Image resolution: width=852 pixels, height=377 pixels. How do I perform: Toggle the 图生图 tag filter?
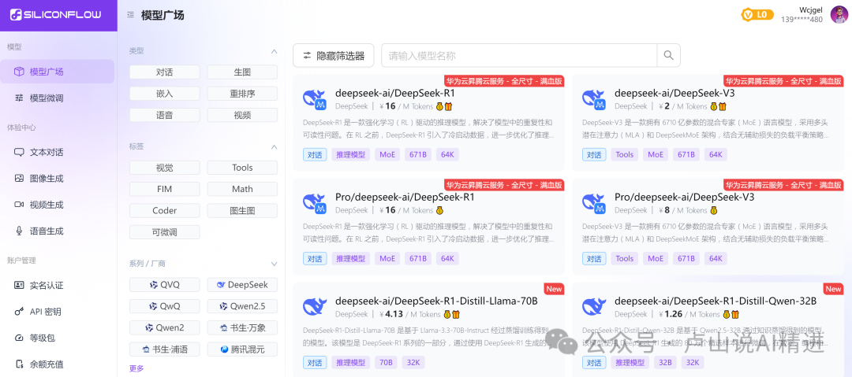point(242,210)
